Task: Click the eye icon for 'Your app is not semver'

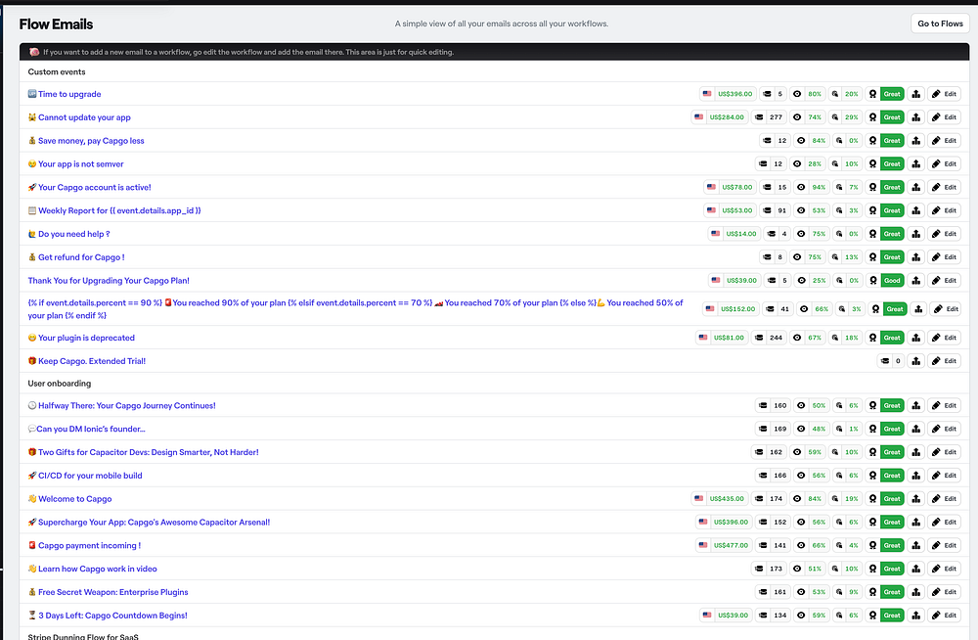Action: point(796,164)
